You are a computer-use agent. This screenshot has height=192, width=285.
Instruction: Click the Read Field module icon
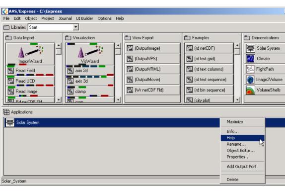pyautogui.click(x=11, y=71)
